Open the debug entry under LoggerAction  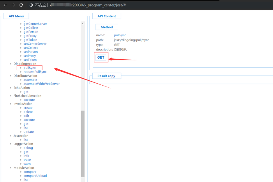tap(28, 148)
